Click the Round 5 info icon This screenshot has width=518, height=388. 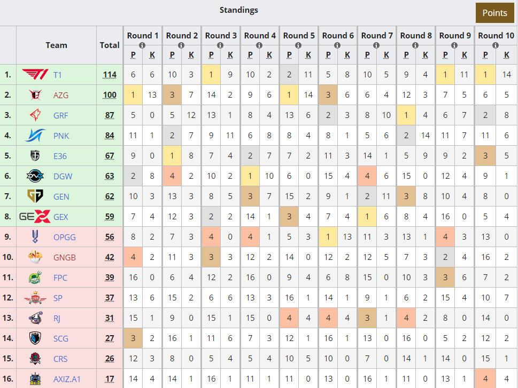299,45
